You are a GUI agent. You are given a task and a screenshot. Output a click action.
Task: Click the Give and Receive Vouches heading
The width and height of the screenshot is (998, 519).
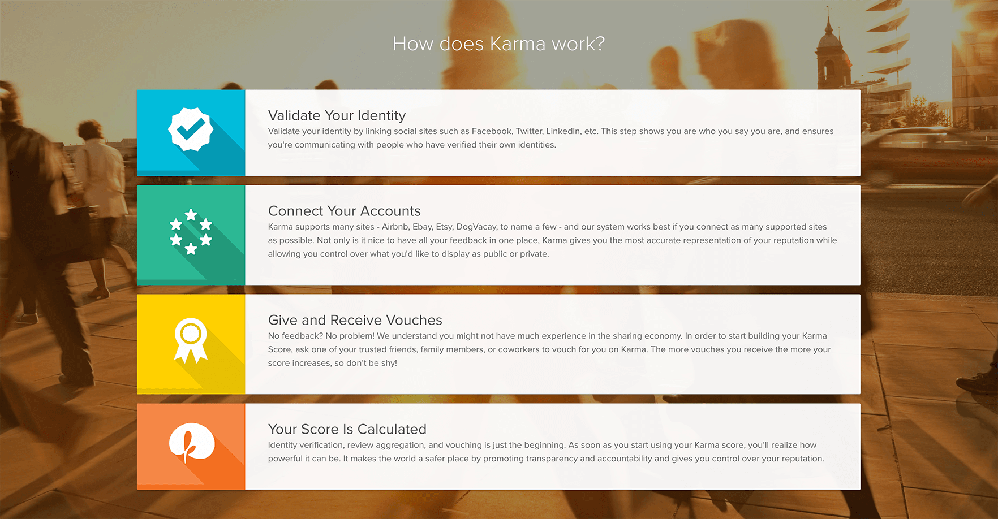pyautogui.click(x=355, y=320)
